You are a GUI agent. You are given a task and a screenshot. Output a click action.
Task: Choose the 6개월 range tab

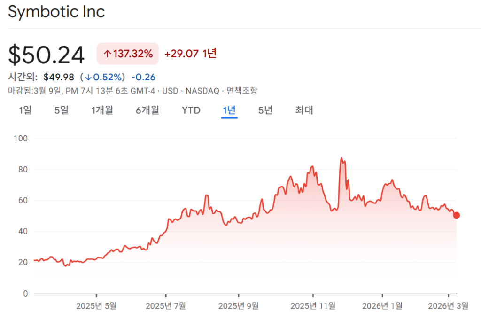[x=147, y=110]
